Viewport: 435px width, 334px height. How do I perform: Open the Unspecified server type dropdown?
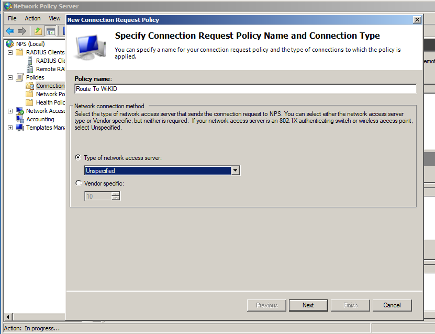tap(235, 170)
